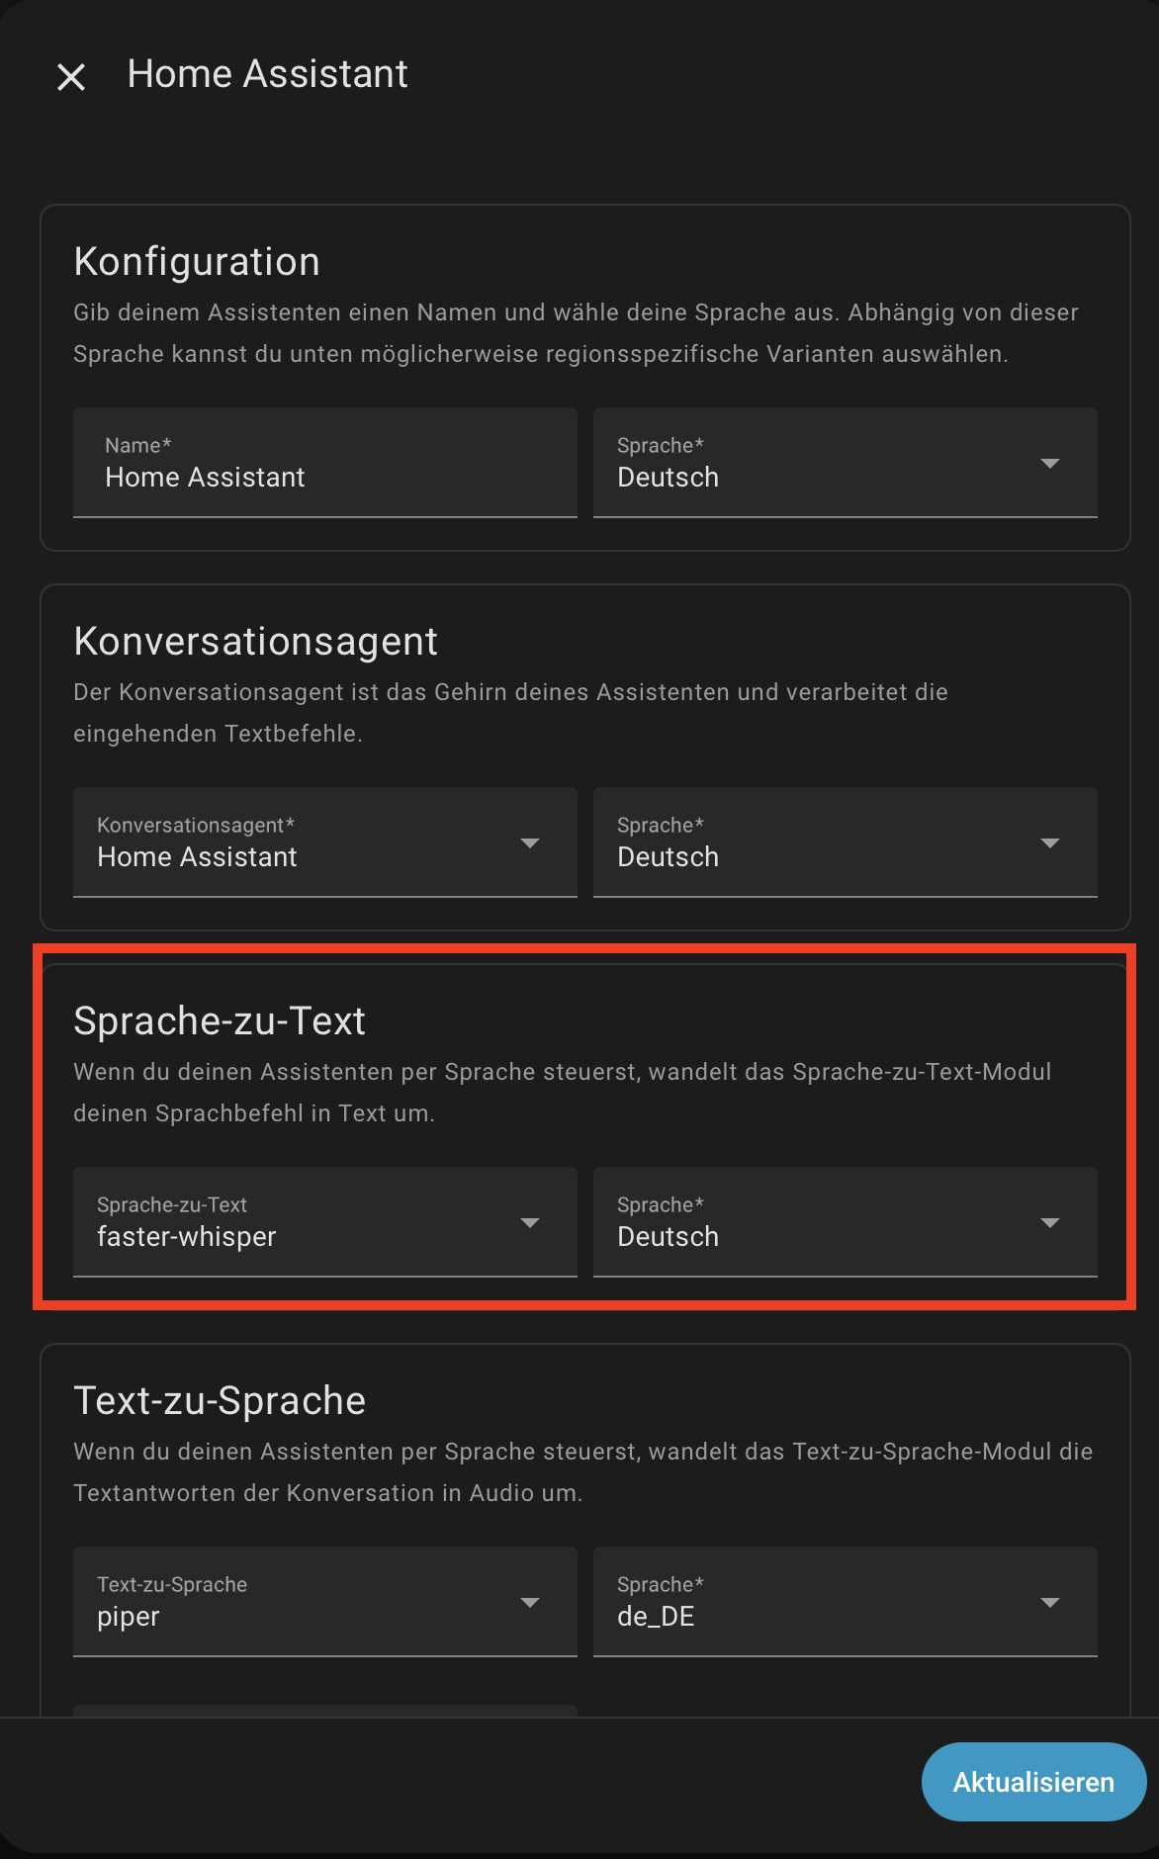This screenshot has width=1159, height=1859.
Task: Click the Text-zu-Sprache section heading
Action: [x=220, y=1401]
